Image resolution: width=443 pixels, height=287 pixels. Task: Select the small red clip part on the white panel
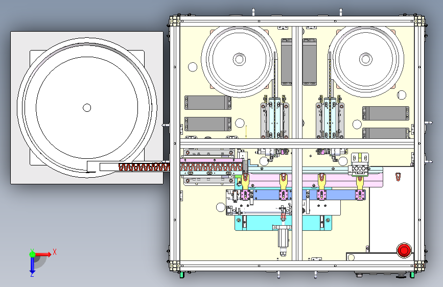pyautogui.click(x=398, y=177)
